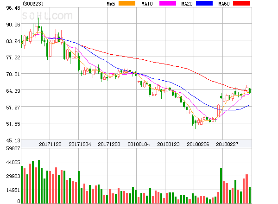Click the 20171204 date label
This screenshot has height=204, width=278.
point(80,144)
